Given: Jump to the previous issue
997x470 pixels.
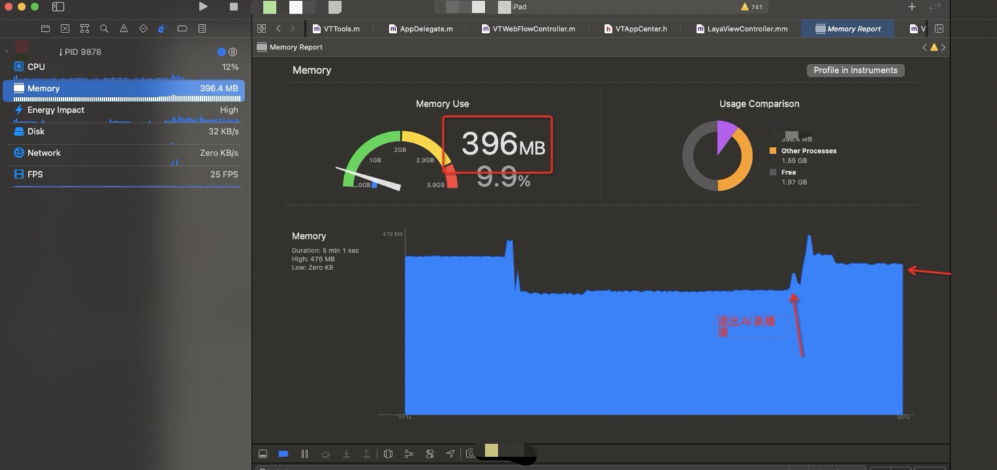Looking at the screenshot, I should point(924,47).
